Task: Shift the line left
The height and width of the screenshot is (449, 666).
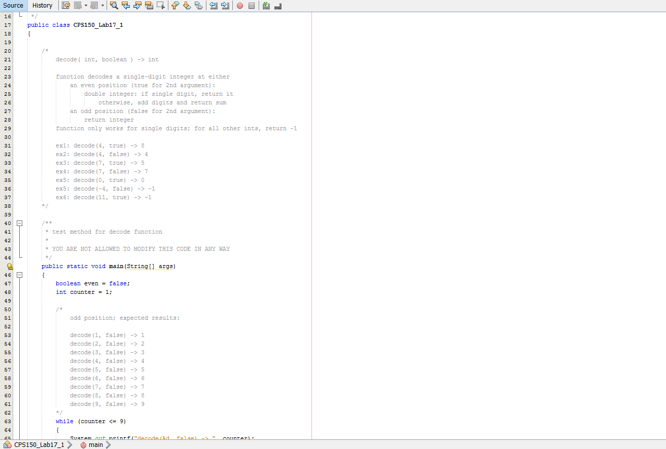Action: [214, 6]
